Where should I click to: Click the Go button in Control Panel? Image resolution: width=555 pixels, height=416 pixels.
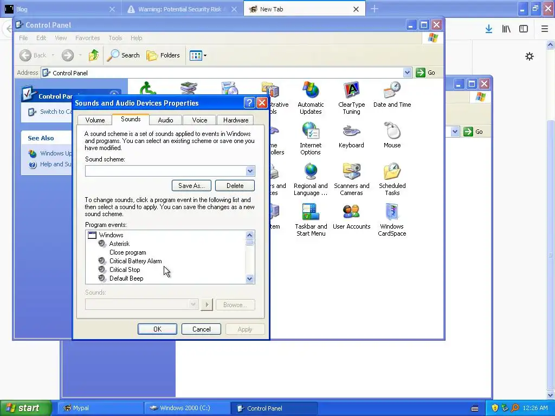(425, 73)
